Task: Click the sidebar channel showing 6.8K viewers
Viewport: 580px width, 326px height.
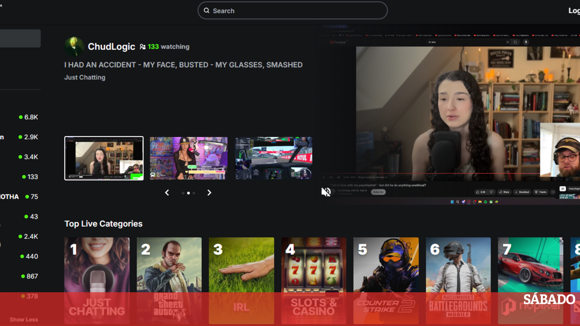Action: click(20, 117)
